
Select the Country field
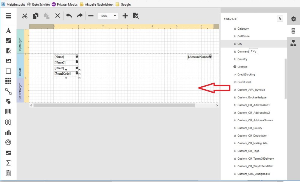[254, 59]
